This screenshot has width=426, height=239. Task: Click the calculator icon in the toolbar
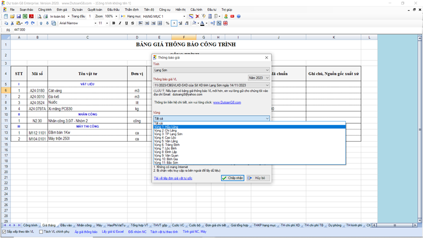(x=210, y=16)
